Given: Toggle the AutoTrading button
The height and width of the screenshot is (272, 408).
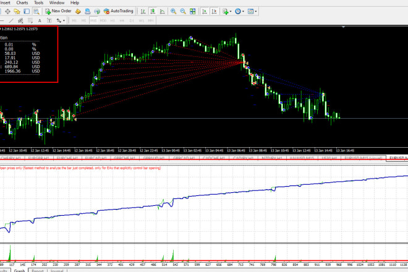Looking at the screenshot, I should pos(119,11).
